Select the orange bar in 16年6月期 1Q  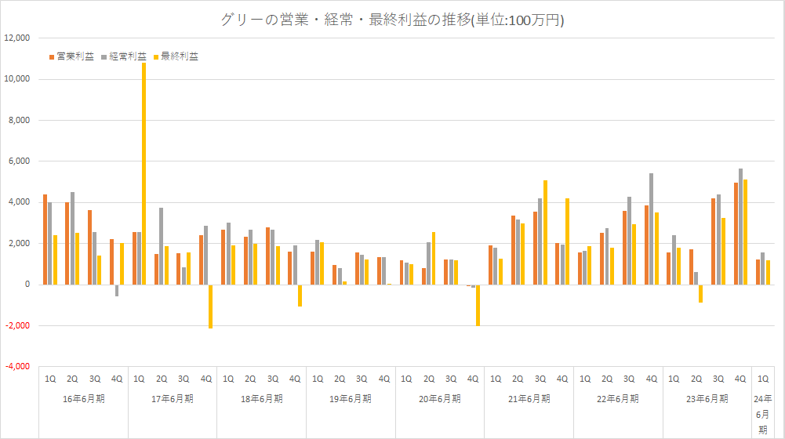click(45, 239)
